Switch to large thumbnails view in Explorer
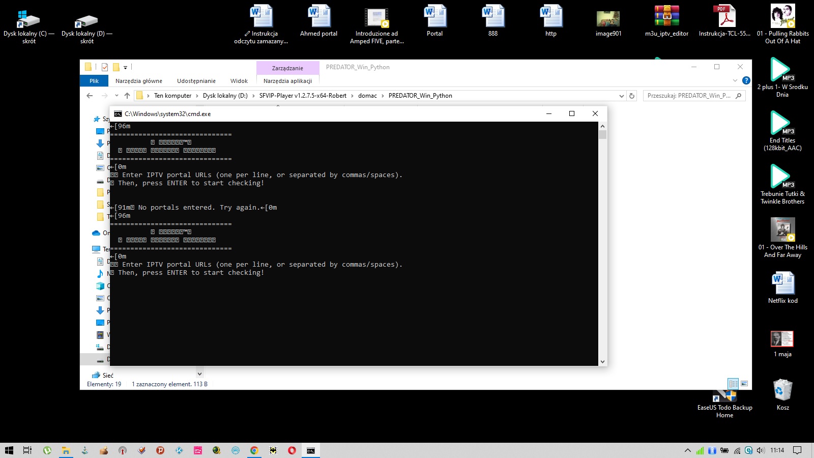814x458 pixels. pyautogui.click(x=744, y=384)
